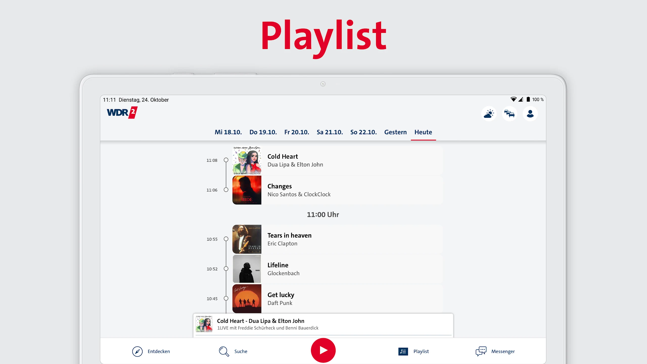Tap the 10:52 timeline marker
Screen dimensions: 647x364
tap(226, 269)
